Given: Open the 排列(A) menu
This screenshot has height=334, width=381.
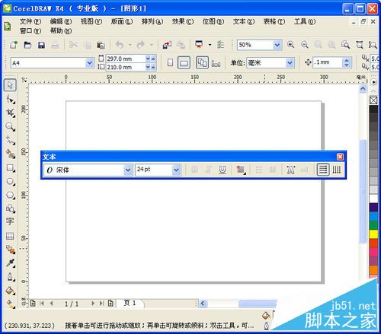Looking at the screenshot, I should click(152, 21).
